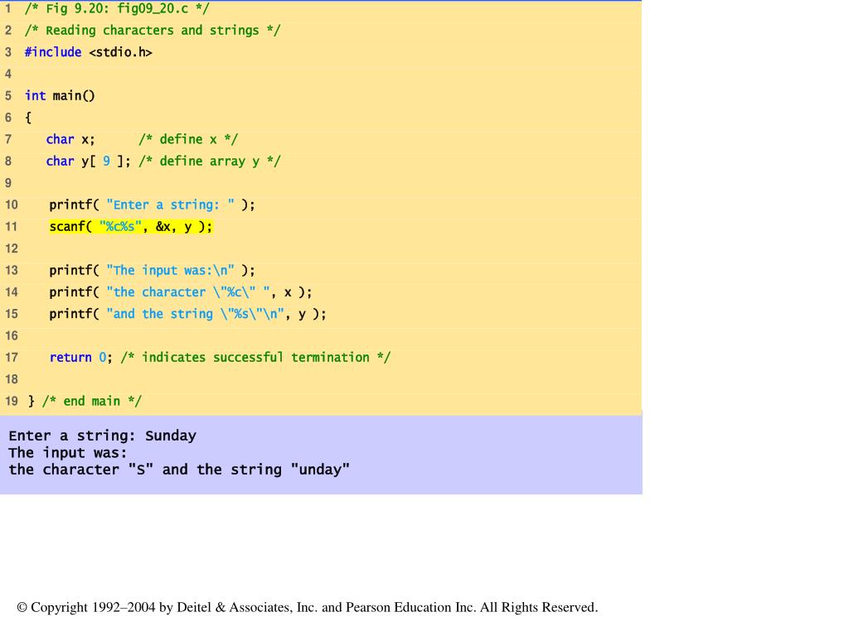Click the printf "and the string" statement
The image size is (849, 636).
click(x=188, y=314)
